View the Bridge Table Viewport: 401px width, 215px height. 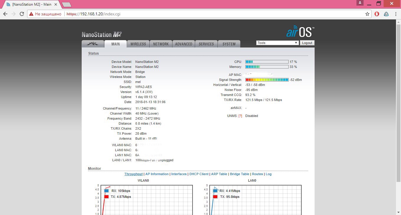click(239, 174)
